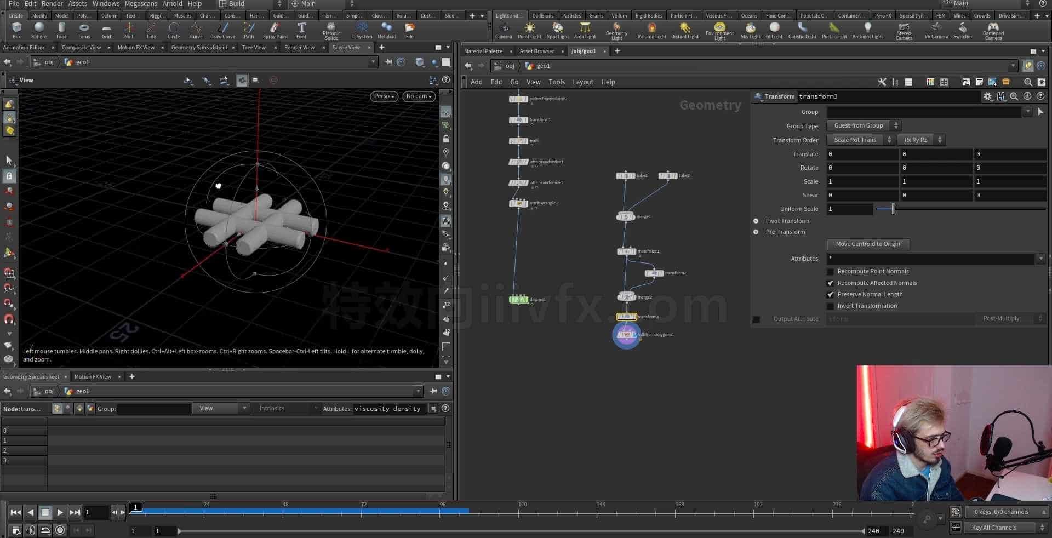This screenshot has width=1052, height=538.
Task: Select the Sphere shelf tool
Action: pyautogui.click(x=39, y=30)
